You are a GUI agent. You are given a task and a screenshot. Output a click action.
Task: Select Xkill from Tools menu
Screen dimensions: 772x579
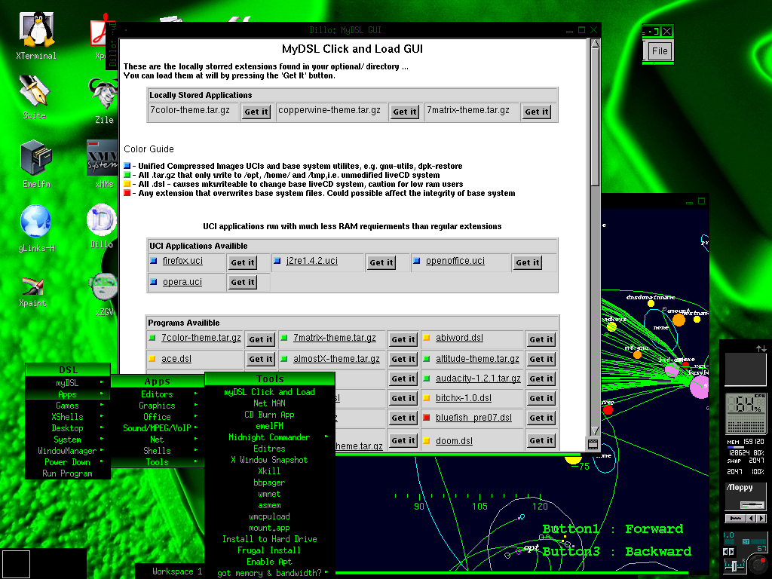click(x=269, y=471)
